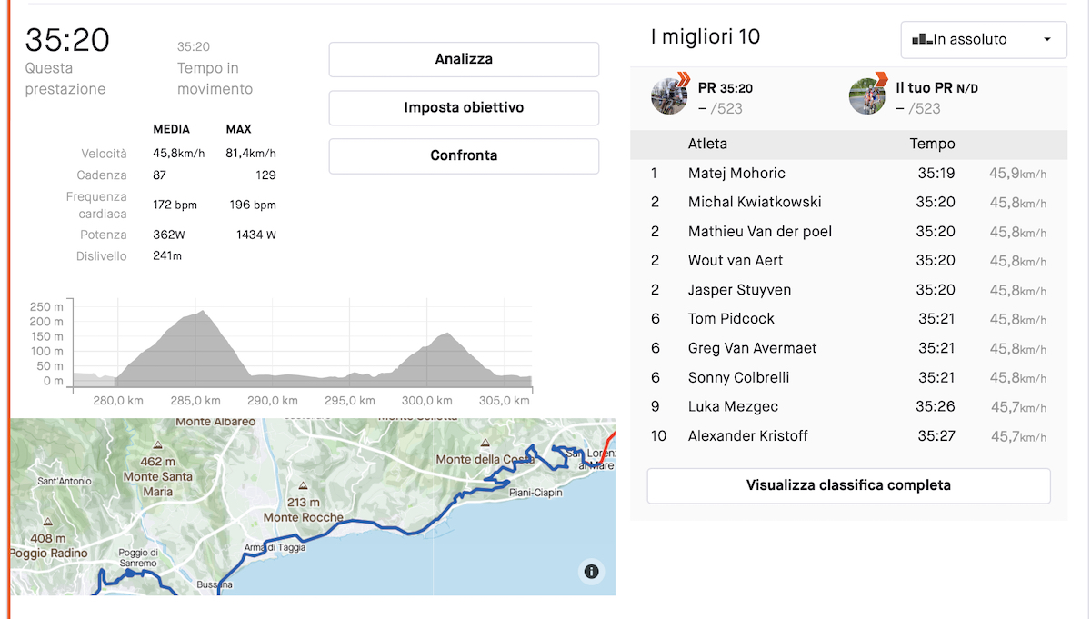Click Alexander Kristoff's time 35:27
The image size is (1091, 619).
[936, 436]
